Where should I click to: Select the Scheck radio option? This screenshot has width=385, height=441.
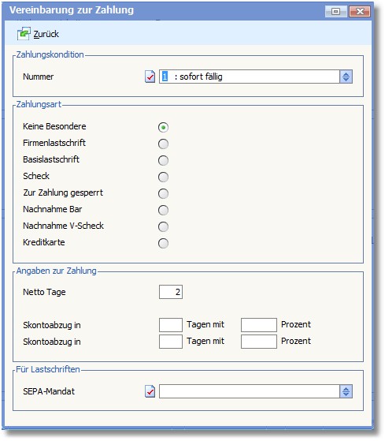coord(163,177)
